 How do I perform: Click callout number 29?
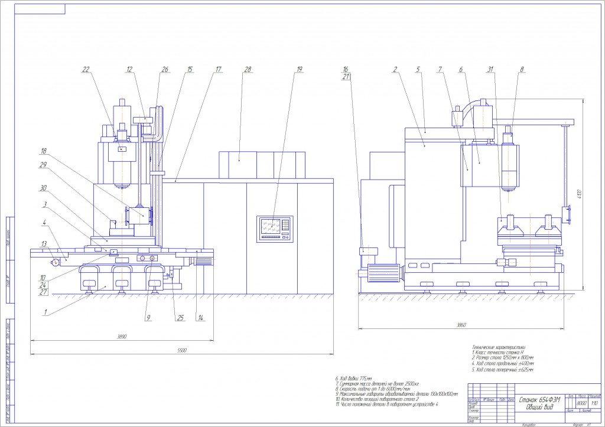(43, 165)
